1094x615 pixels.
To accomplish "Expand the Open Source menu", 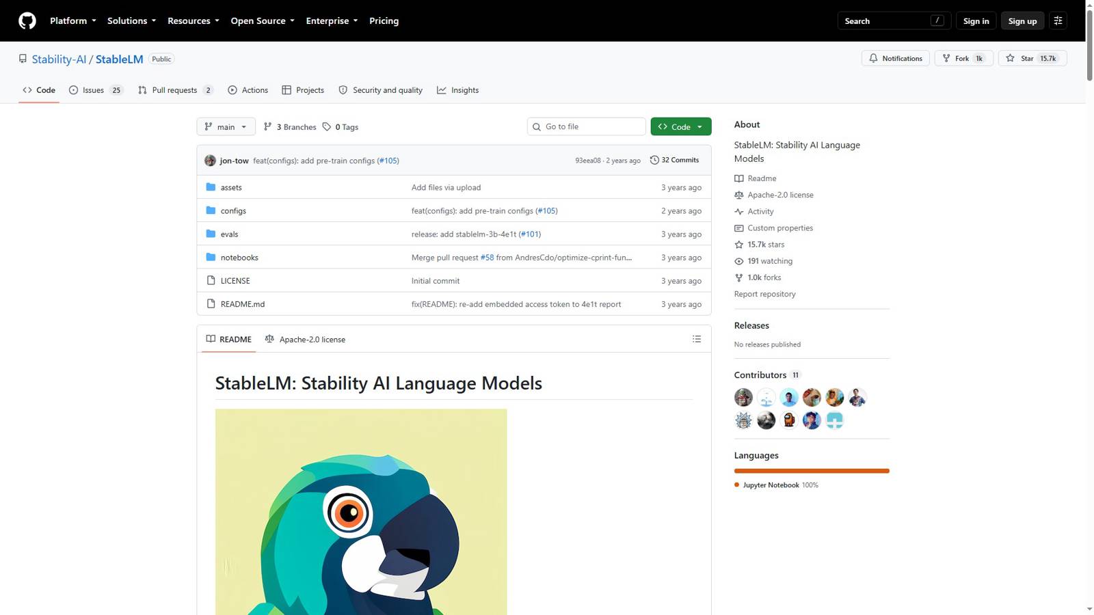I will pos(263,20).
